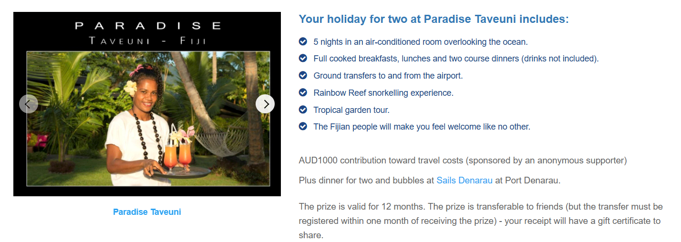This screenshot has height=242, width=681.
Task: Click checkmark icon beside Rainbow Reef snorkelling
Action: (303, 92)
